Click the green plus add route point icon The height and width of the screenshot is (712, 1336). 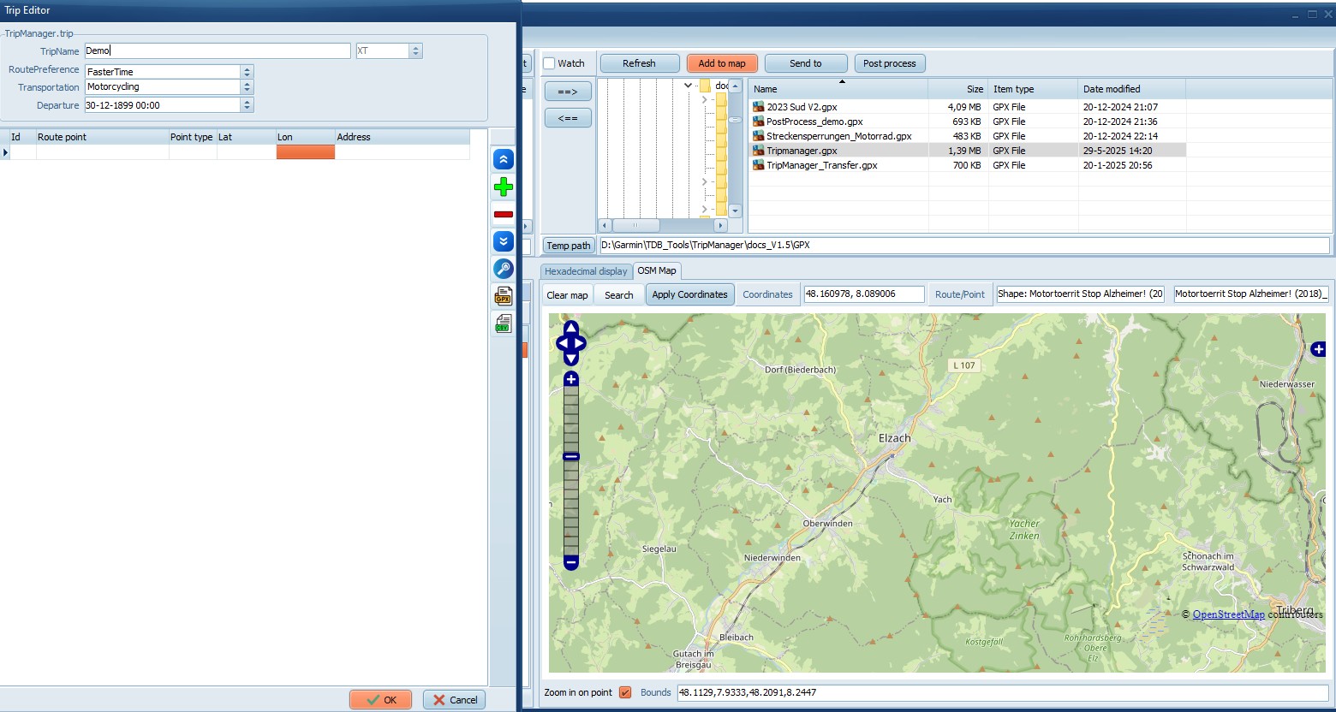point(504,187)
